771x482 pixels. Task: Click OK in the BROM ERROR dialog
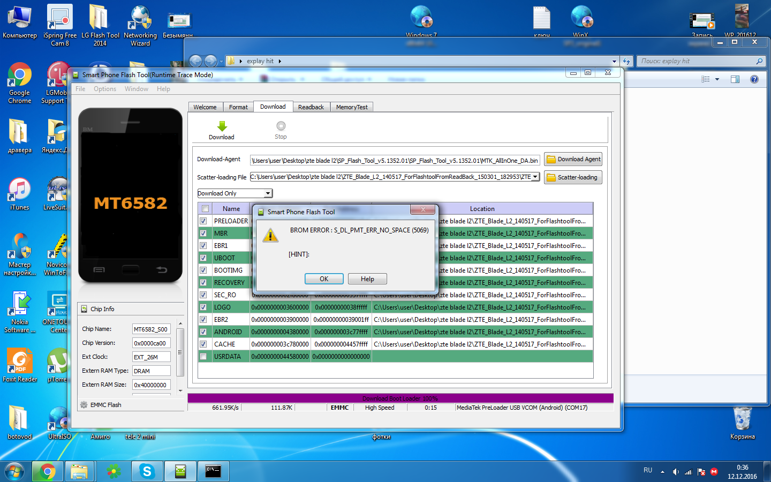(324, 279)
